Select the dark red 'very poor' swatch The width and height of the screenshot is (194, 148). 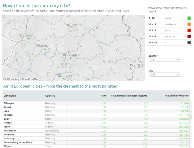189,36
